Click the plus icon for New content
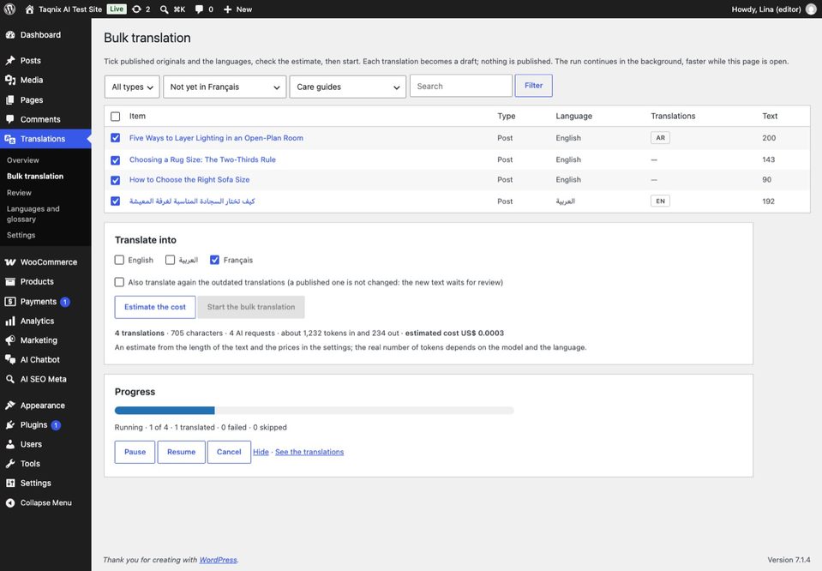The height and width of the screenshot is (571, 822). pos(227,9)
